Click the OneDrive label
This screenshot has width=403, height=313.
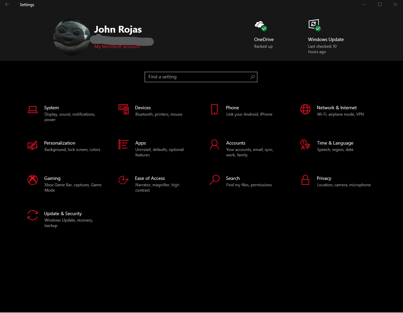[264, 40]
